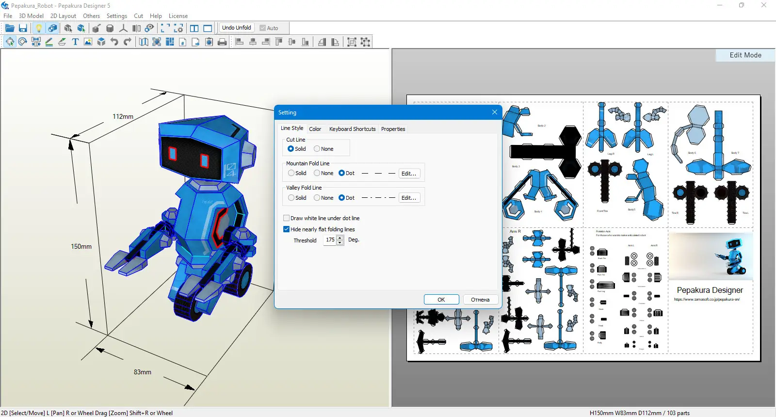Viewport: 776px width, 417px height.
Task: Select Solid for Mountain Fold Line
Action: [x=297, y=173]
